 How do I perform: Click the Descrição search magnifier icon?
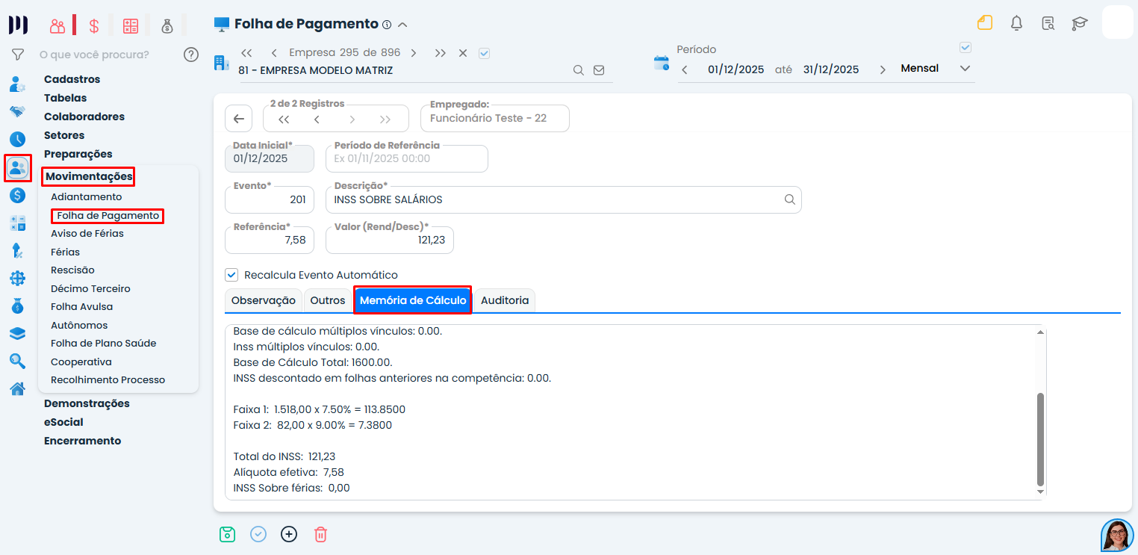[x=789, y=199]
